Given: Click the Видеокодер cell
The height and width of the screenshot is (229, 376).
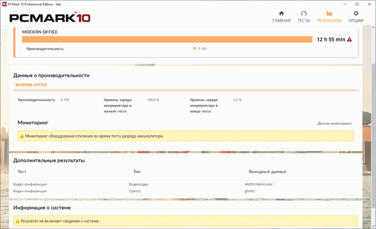Looking at the screenshot, I should pos(139,184).
